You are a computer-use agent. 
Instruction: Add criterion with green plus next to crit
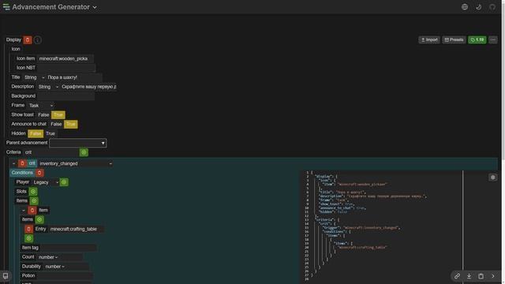pyautogui.click(x=84, y=152)
